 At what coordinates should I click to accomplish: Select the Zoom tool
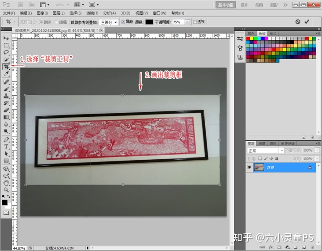click(x=6, y=190)
